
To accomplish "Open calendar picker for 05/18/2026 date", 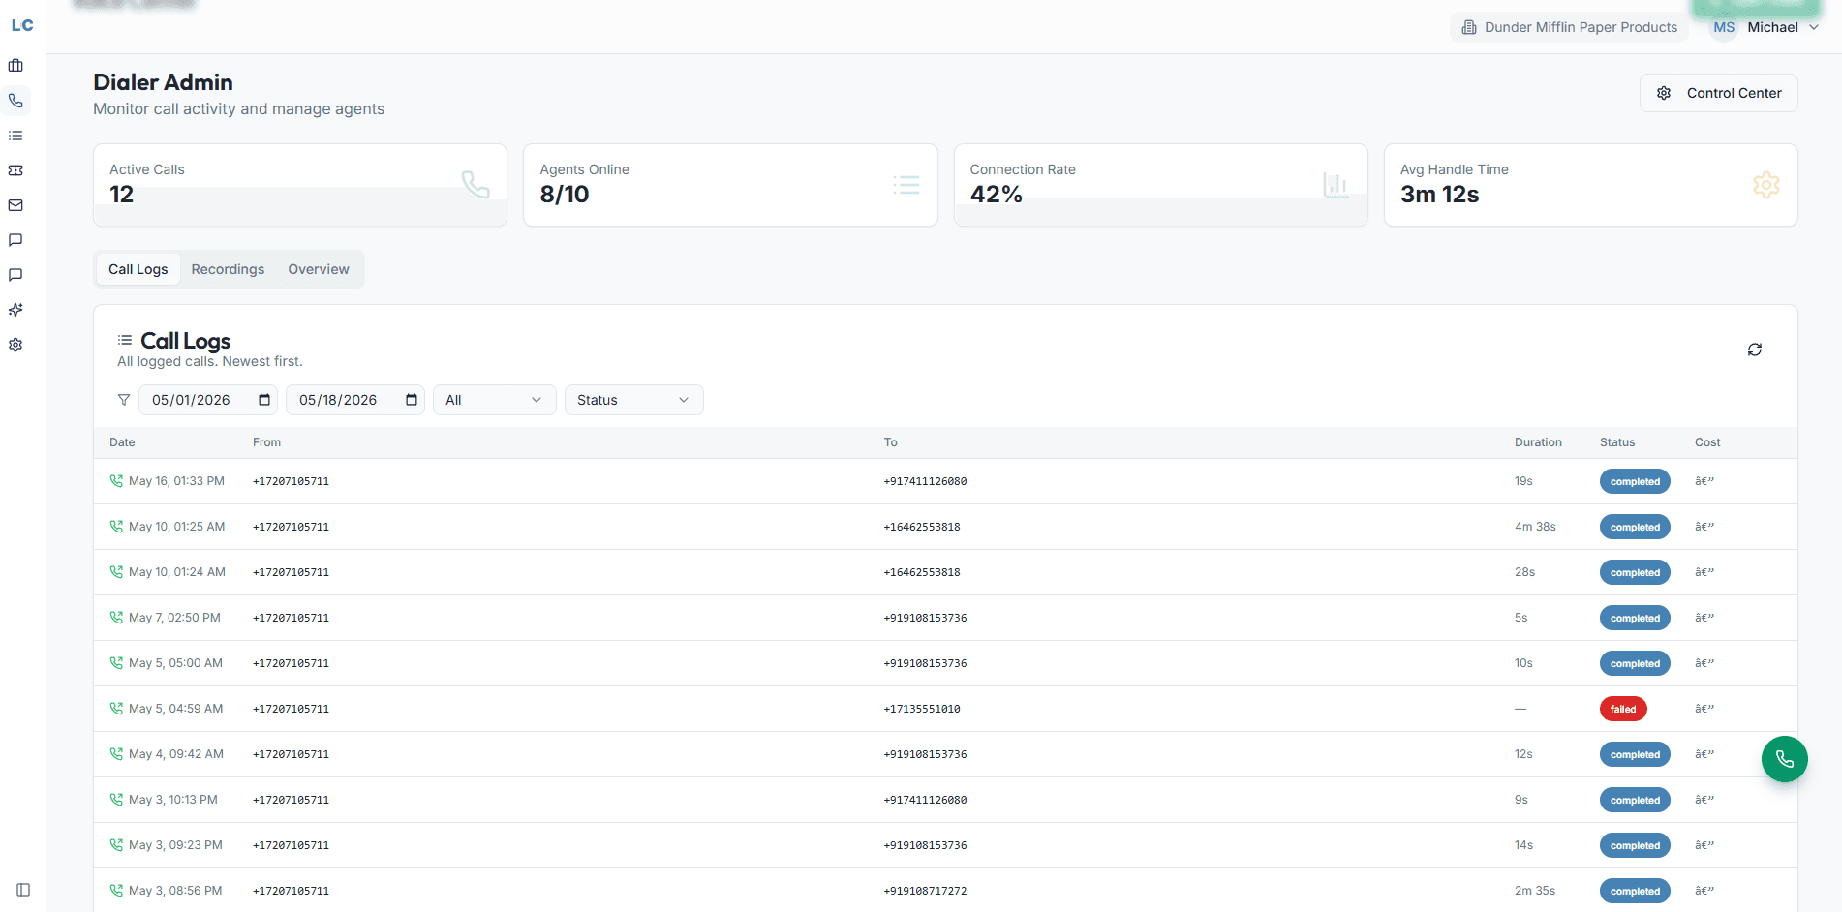I will [412, 400].
